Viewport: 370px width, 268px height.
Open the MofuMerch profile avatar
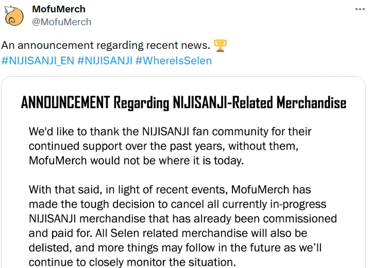14,16
